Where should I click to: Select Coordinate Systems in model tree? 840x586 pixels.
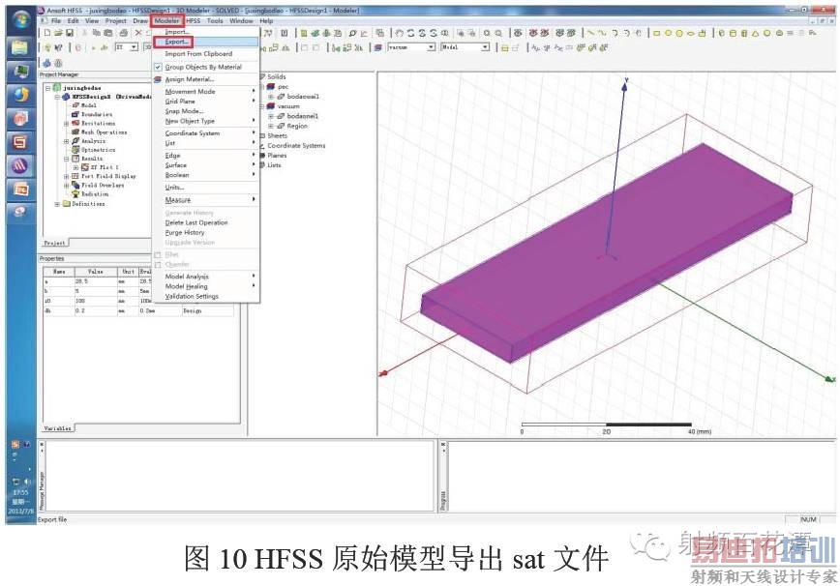click(x=296, y=146)
